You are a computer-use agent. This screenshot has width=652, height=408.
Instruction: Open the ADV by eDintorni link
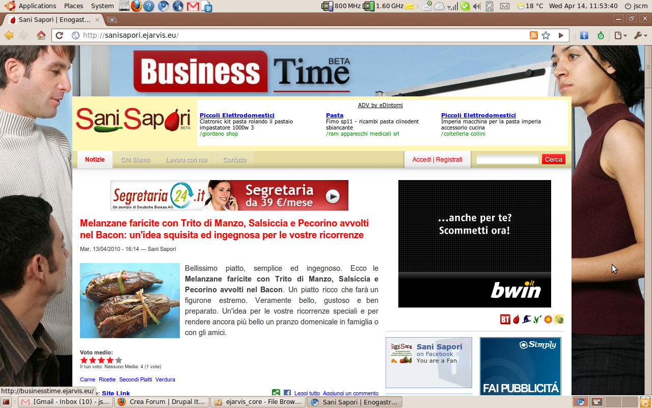tap(381, 105)
